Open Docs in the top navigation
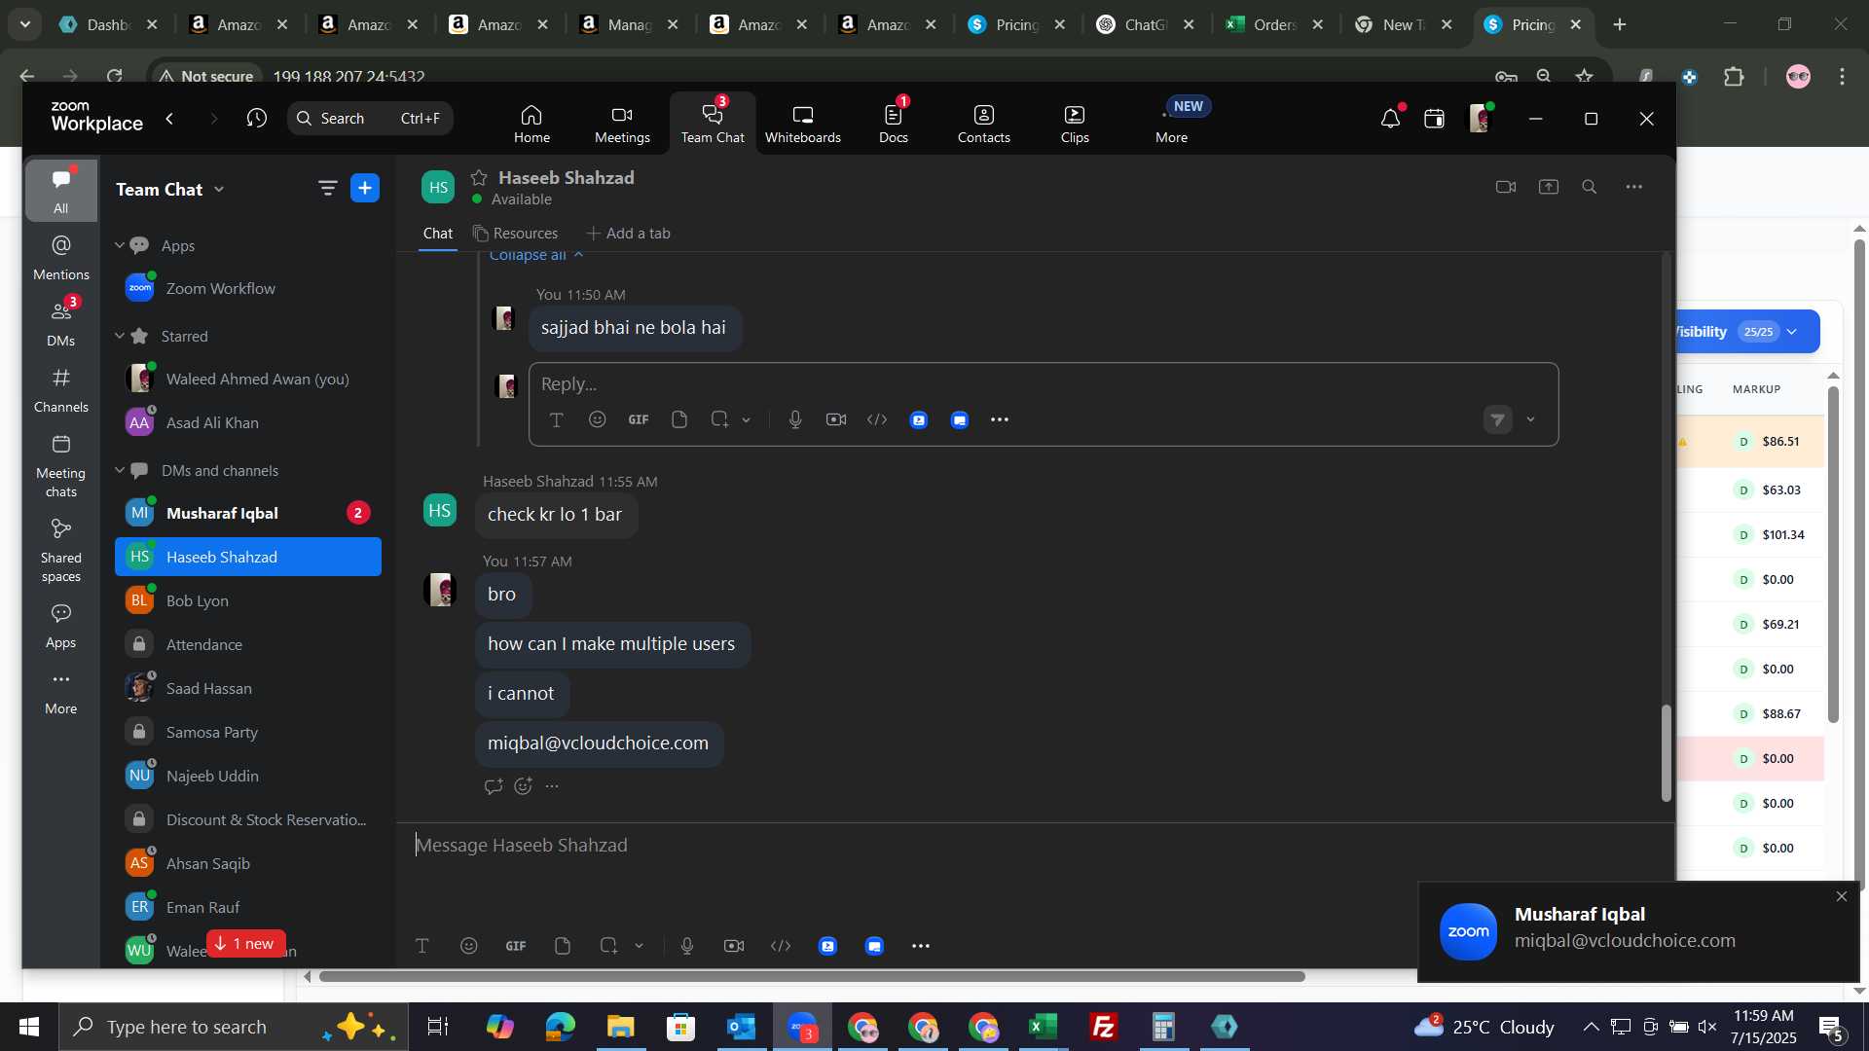This screenshot has width=1869, height=1051. (x=893, y=124)
